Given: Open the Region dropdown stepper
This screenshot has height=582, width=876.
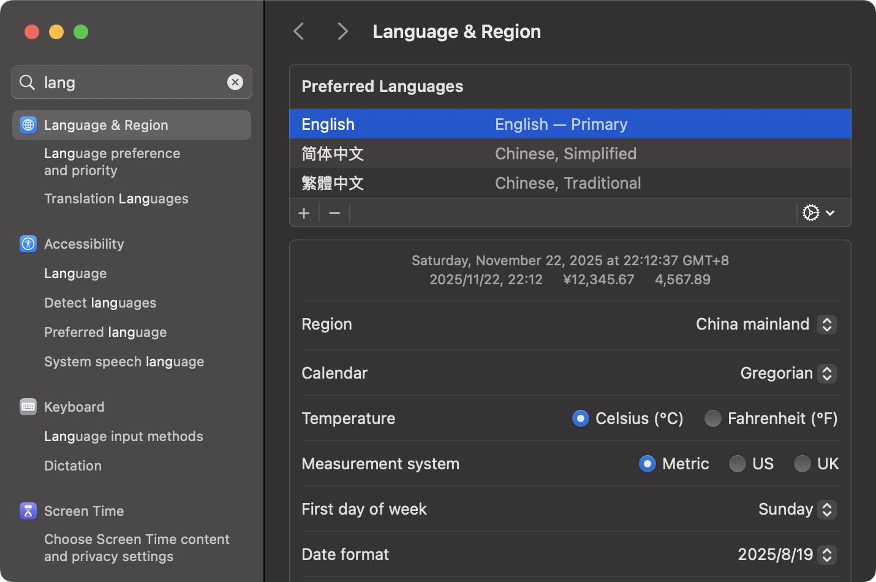Looking at the screenshot, I should click(828, 324).
